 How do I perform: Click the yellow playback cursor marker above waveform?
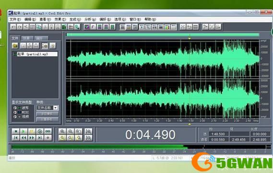[x=190, y=38]
